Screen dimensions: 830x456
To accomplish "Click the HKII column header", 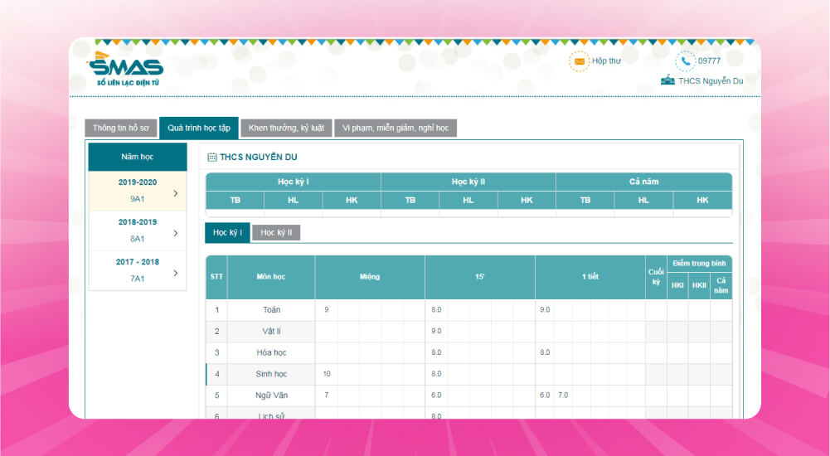I will [x=699, y=286].
